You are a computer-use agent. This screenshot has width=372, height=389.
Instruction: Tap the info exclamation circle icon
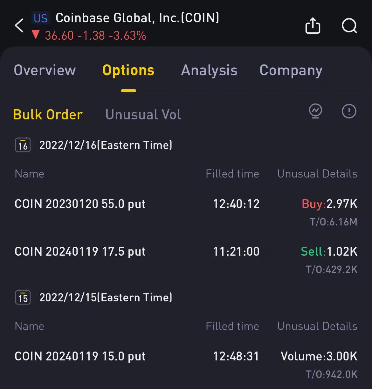pos(349,111)
